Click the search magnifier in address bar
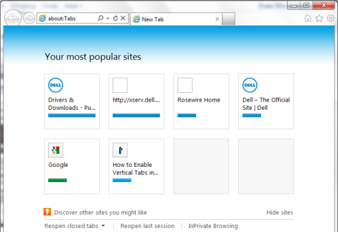This screenshot has height=232, width=338. pos(100,18)
